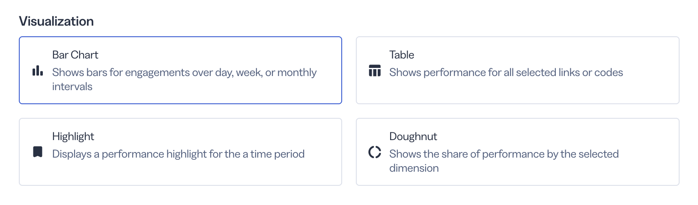
Task: Click the Bar Chart description about engagement intervals
Action: [185, 79]
